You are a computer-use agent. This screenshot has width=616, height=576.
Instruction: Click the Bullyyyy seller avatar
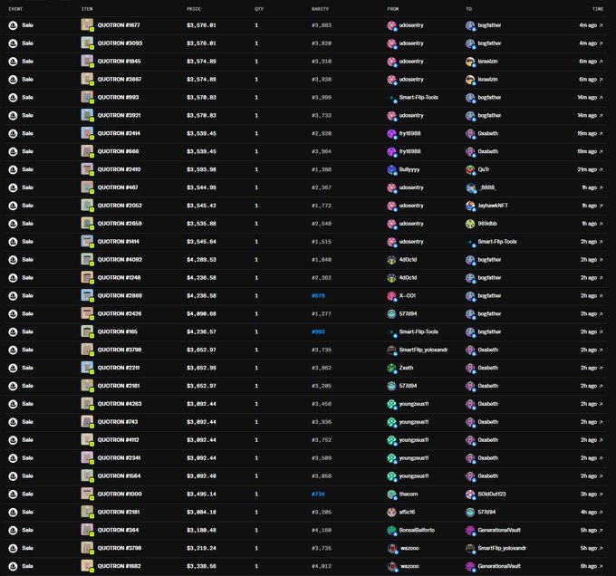(x=391, y=169)
